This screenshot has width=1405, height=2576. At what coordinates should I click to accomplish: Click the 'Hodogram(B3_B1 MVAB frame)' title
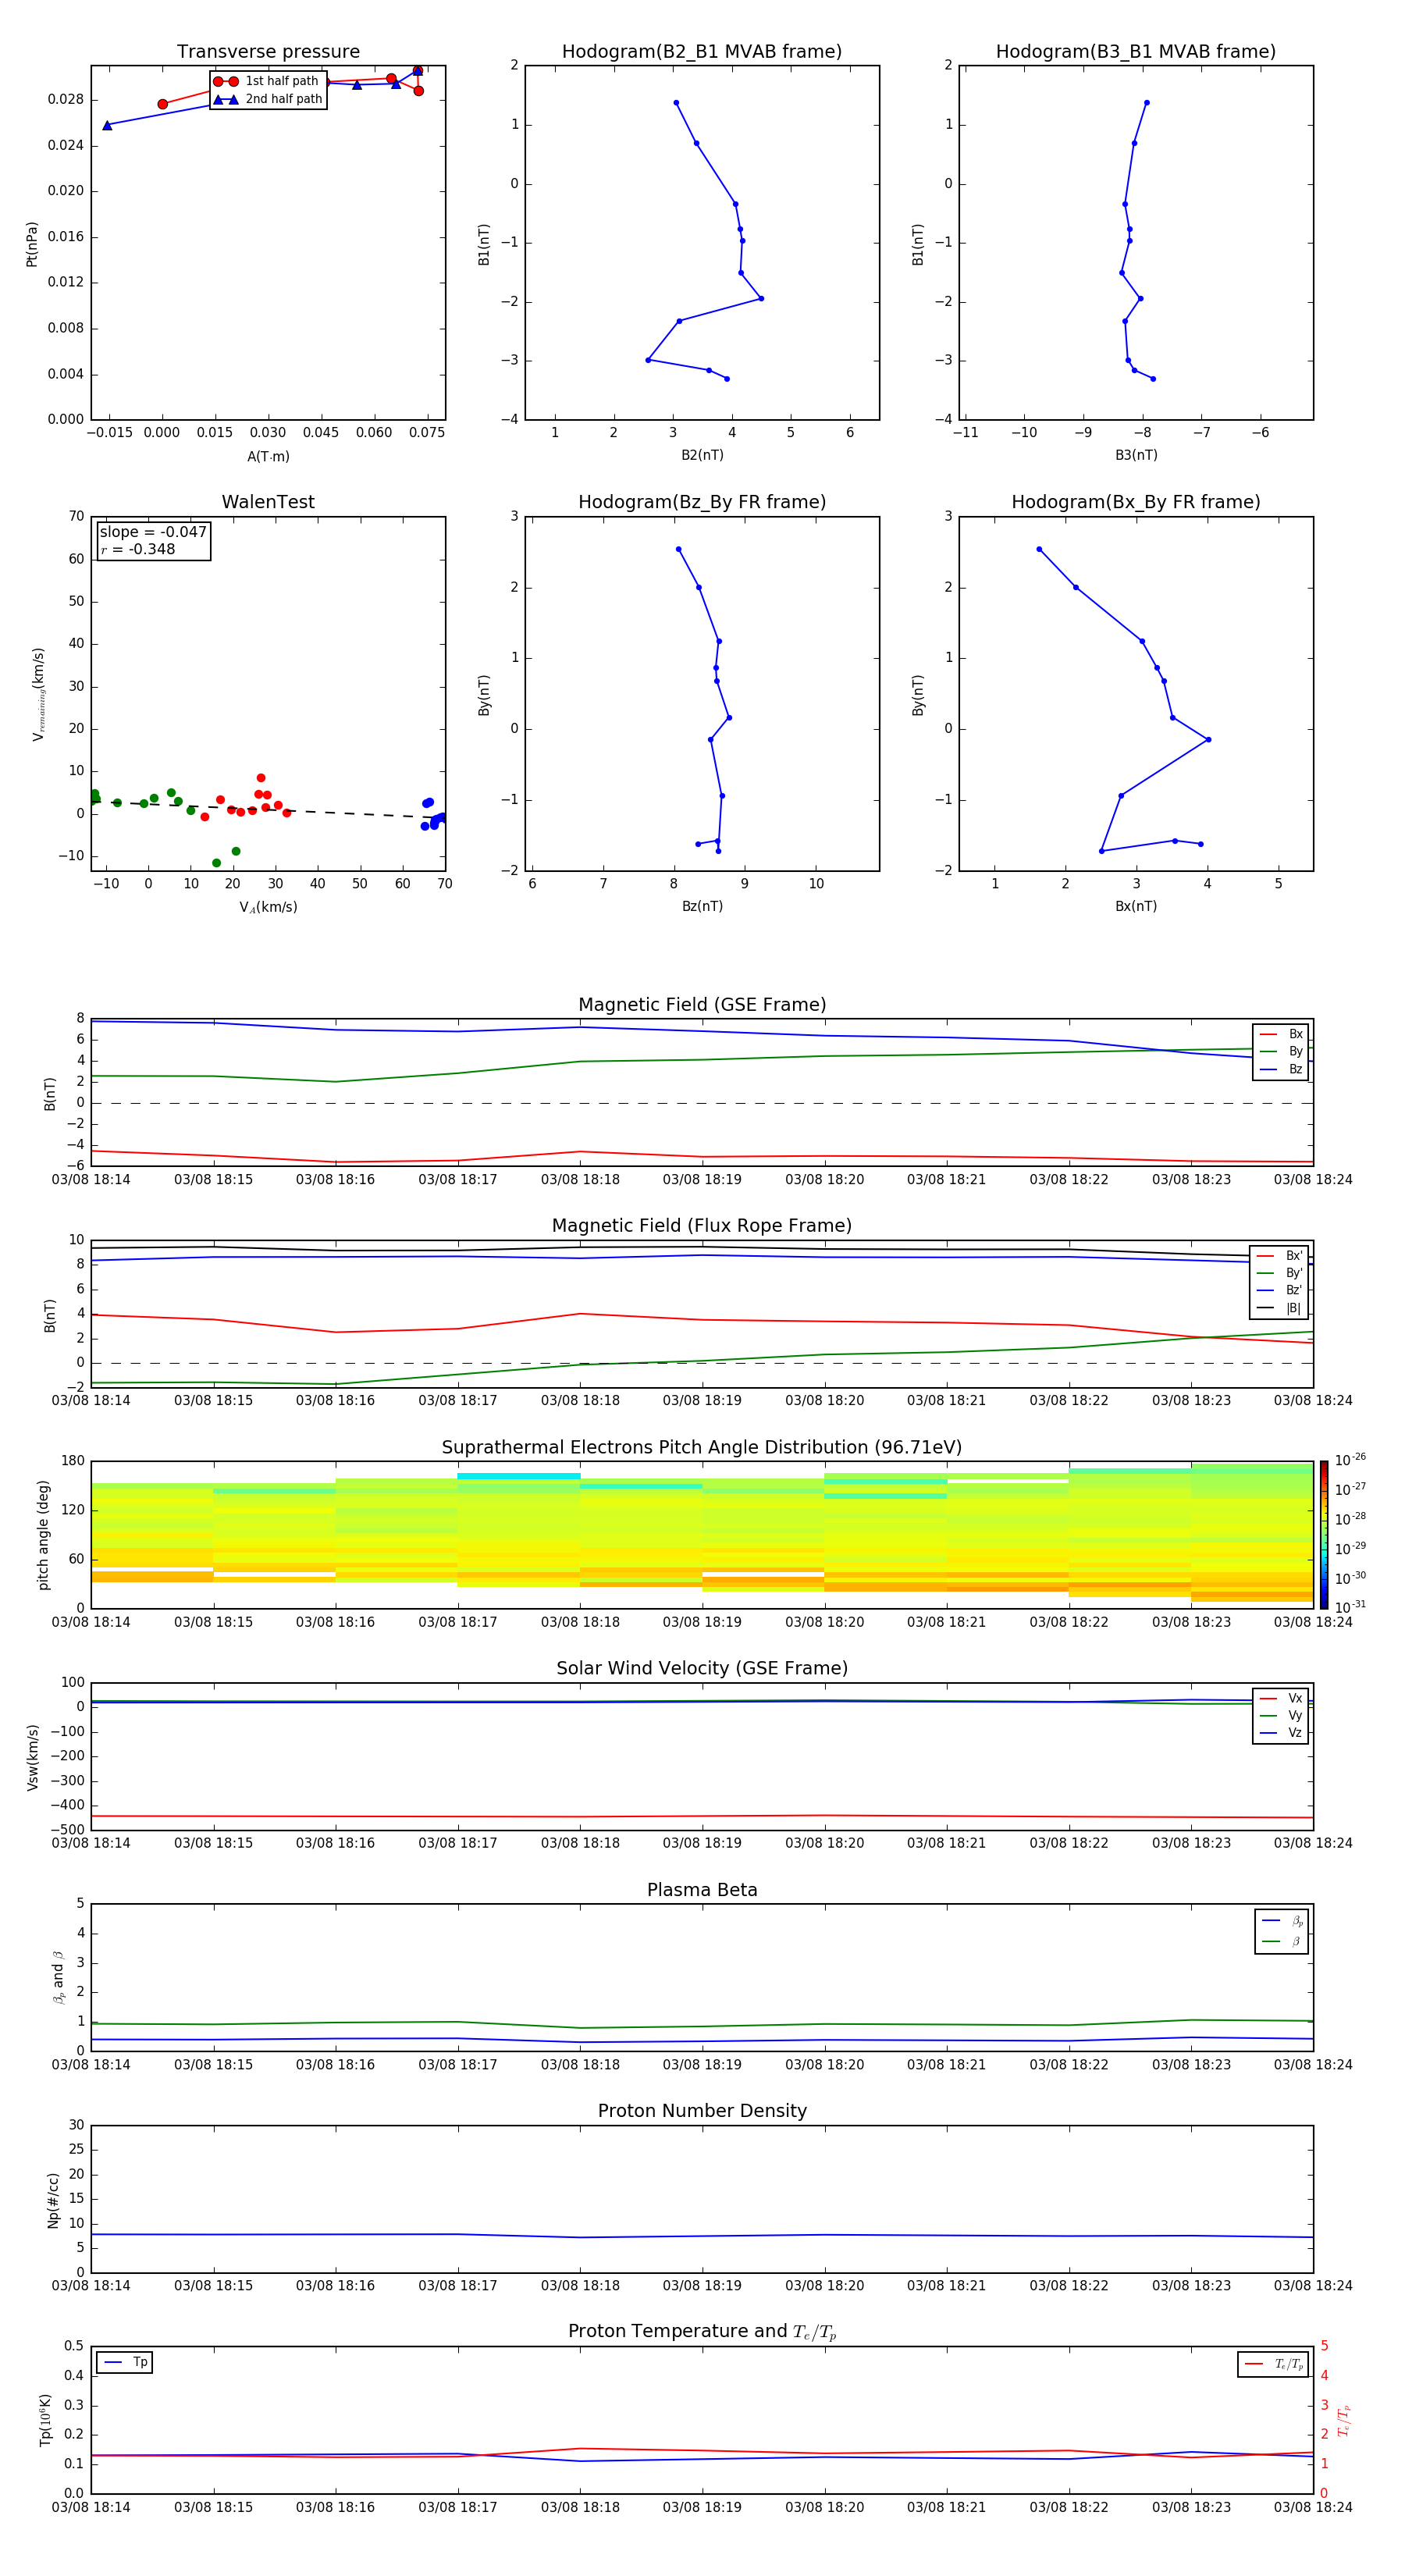[1136, 51]
